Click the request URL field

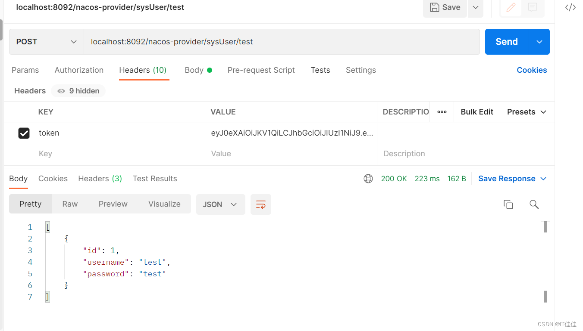[282, 42]
